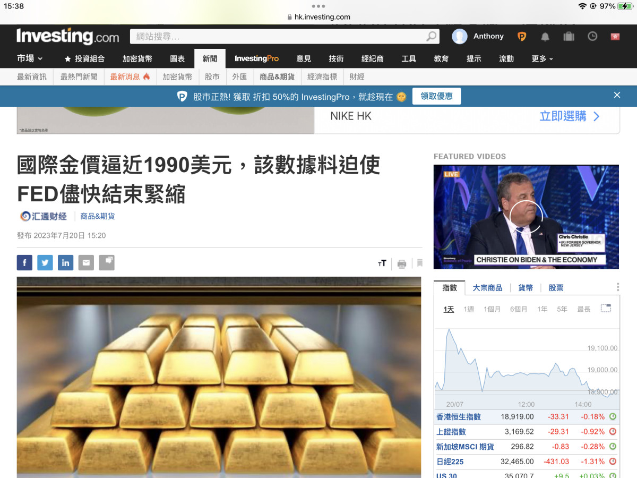
Task: Open the InvestingPro menu item
Action: click(256, 59)
